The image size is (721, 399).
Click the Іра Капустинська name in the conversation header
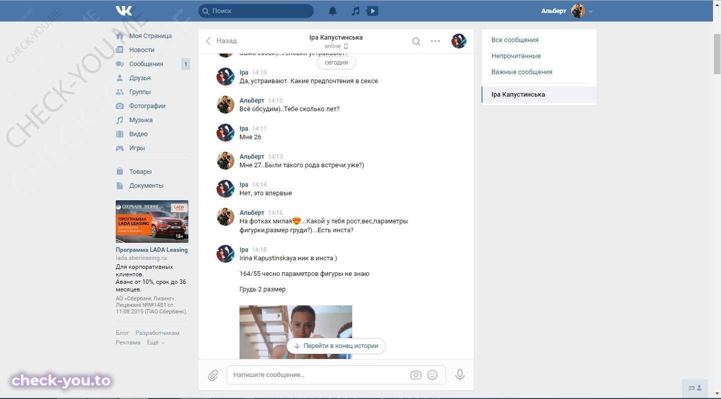point(336,38)
